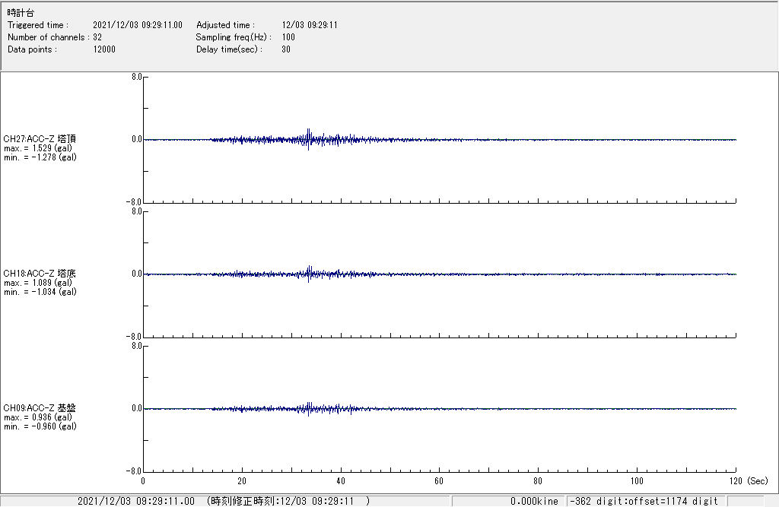Image resolution: width=779 pixels, height=507 pixels.
Task: Click the Number of channels label
Action: (48, 37)
